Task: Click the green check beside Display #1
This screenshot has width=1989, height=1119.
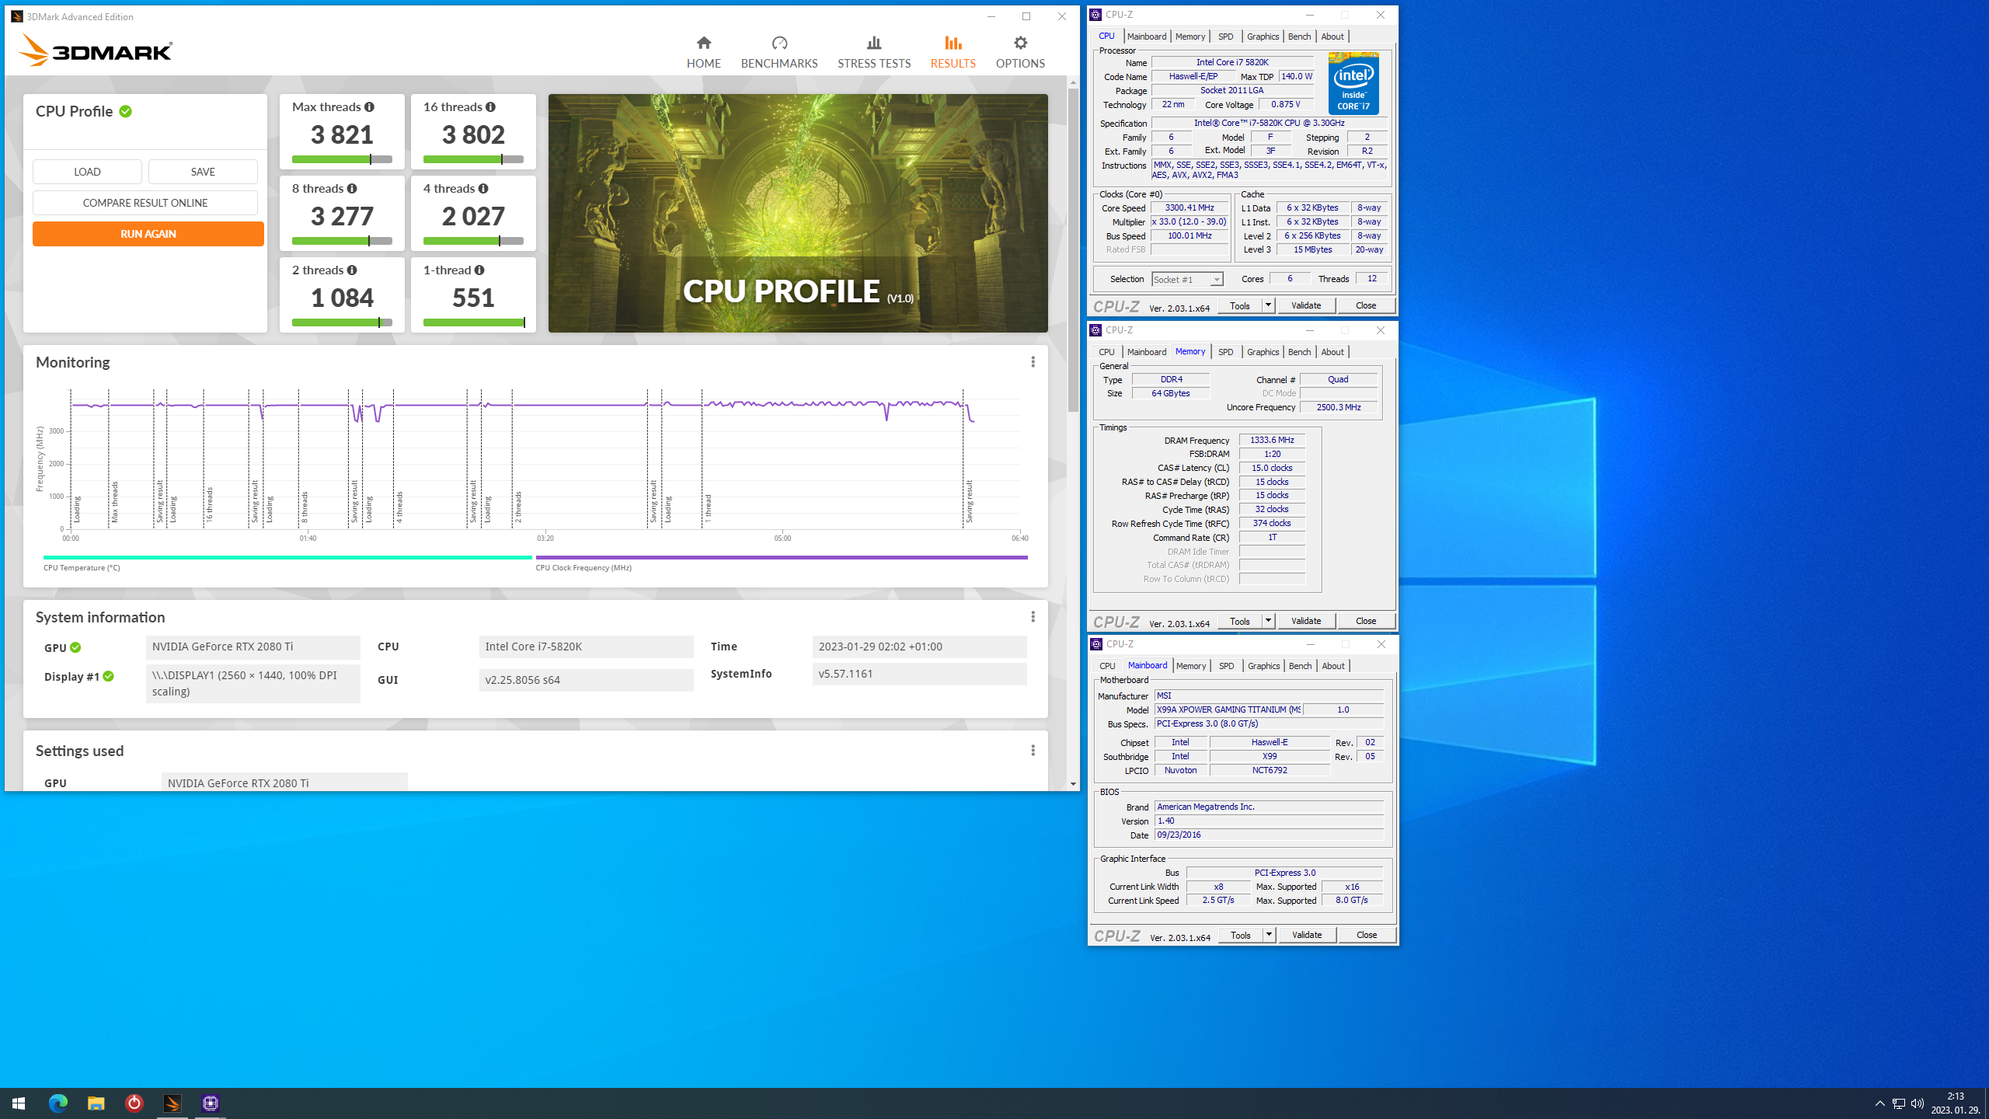Action: [x=109, y=677]
